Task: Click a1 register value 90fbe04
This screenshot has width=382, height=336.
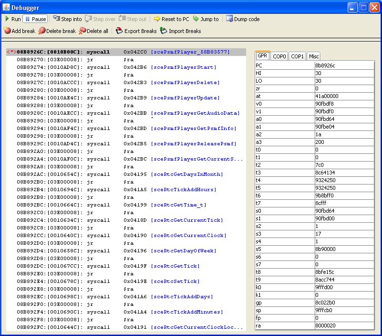Action: (x=344, y=127)
